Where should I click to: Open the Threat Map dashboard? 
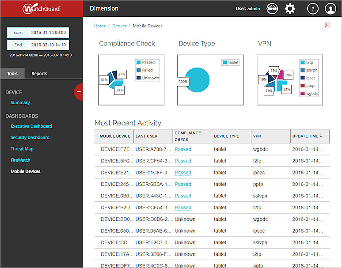click(x=22, y=149)
